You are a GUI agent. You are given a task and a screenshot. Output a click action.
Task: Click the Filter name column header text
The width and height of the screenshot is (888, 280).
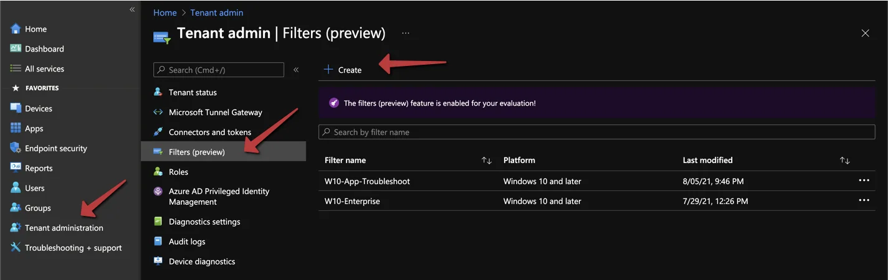(345, 160)
